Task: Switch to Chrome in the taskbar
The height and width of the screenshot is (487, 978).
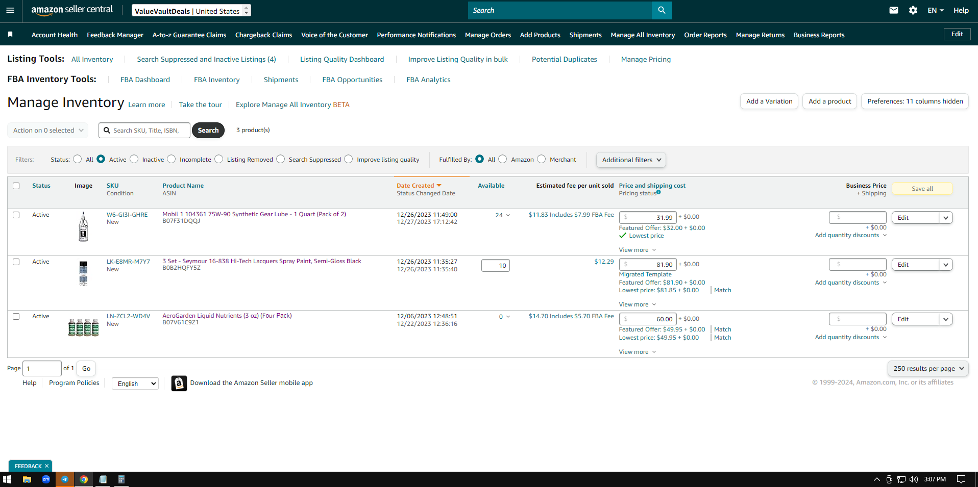Action: point(84,479)
